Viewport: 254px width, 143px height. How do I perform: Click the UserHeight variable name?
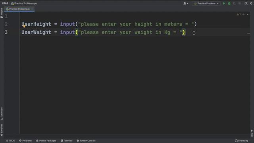click(x=36, y=24)
